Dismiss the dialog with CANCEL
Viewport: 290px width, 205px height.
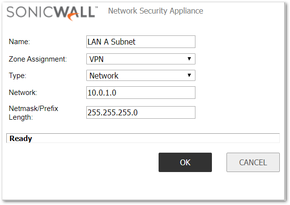253,162
